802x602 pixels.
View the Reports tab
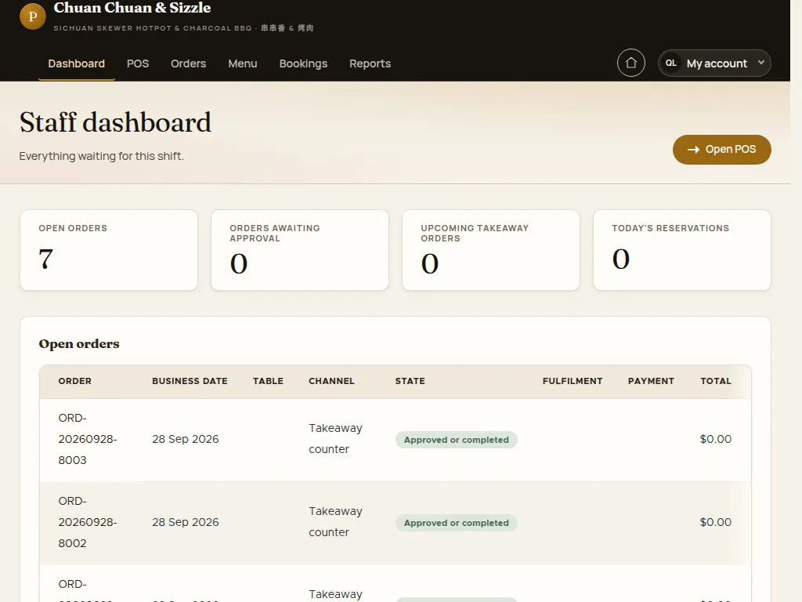click(370, 63)
